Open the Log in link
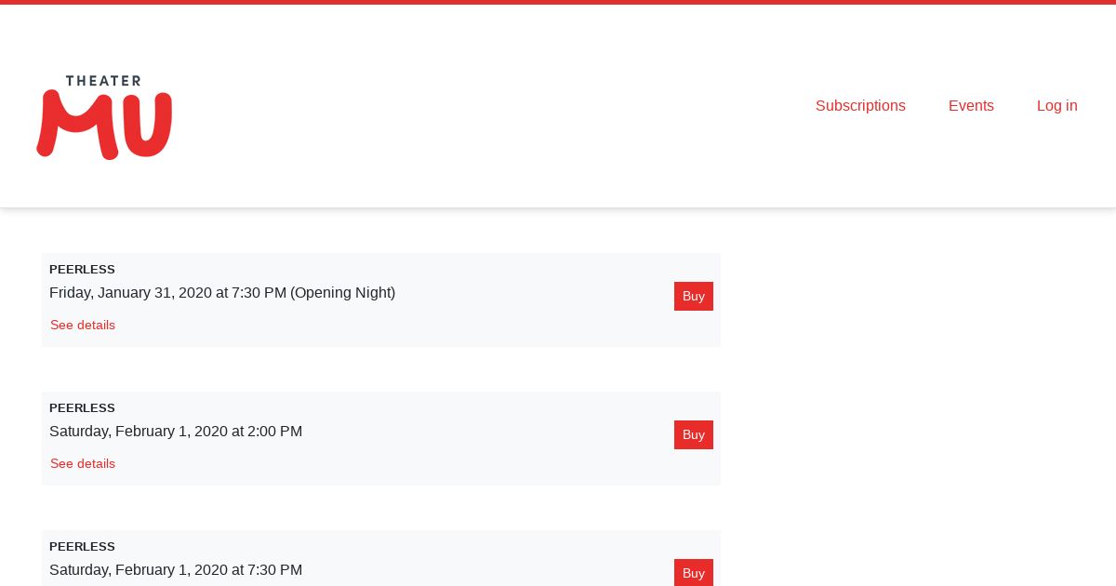Viewport: 1116px width, 586px height. pos(1057,106)
